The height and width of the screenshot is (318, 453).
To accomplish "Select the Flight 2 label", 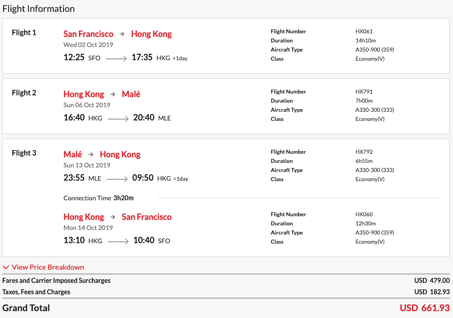I will coord(24,93).
